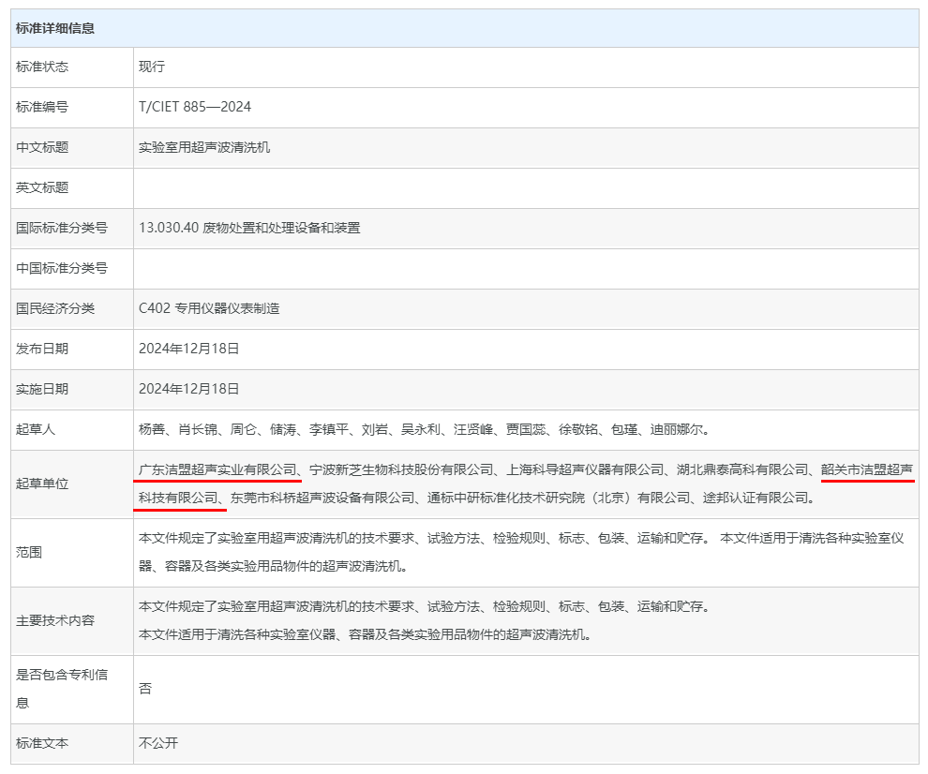Click the empty 英文标题 value cell
This screenshot has height=774, width=928.
(x=525, y=187)
